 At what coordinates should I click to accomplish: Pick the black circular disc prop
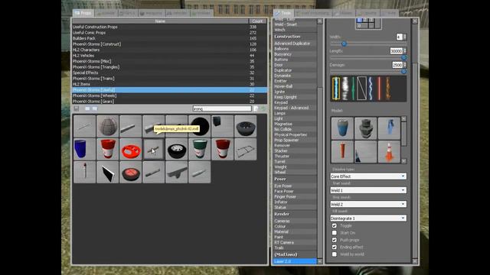(199, 126)
